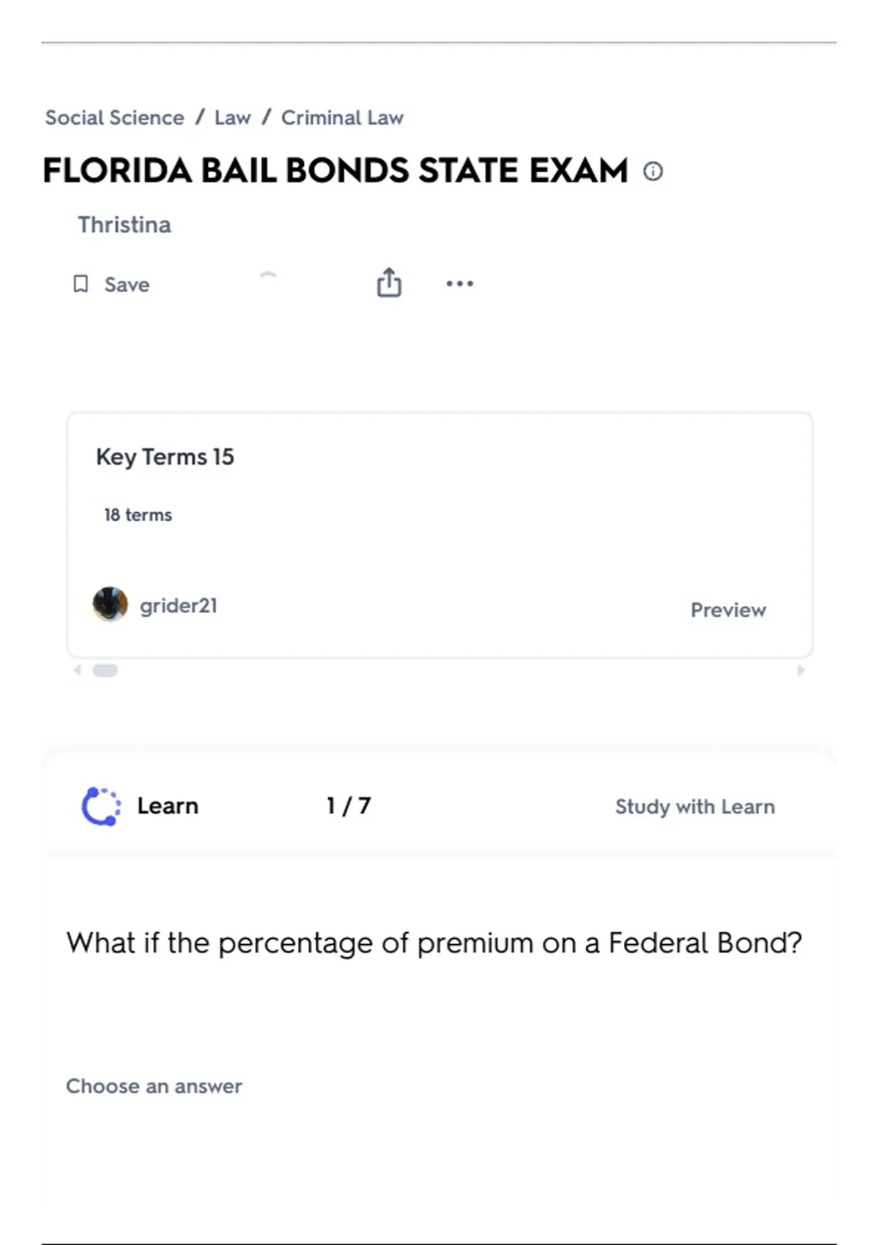Click the grider21 profile avatar

click(110, 605)
